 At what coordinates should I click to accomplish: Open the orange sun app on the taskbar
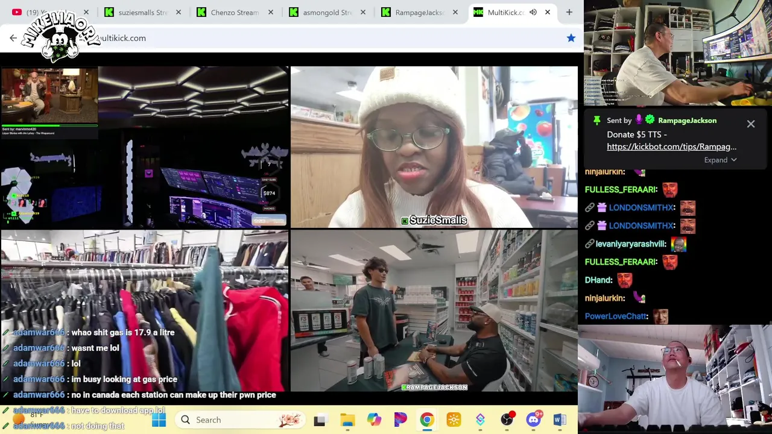pos(454,420)
